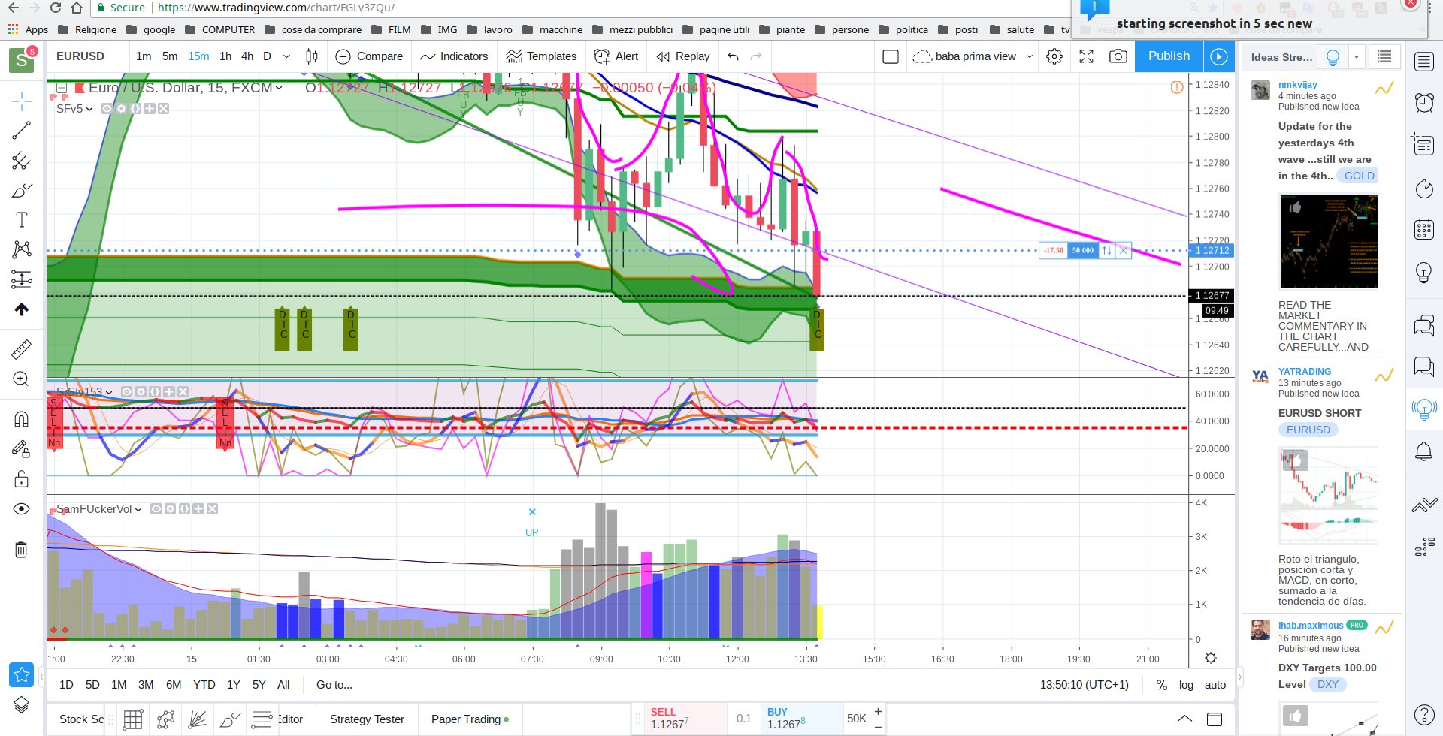
Task: Edit order quantity 0.1 field
Action: [744, 719]
